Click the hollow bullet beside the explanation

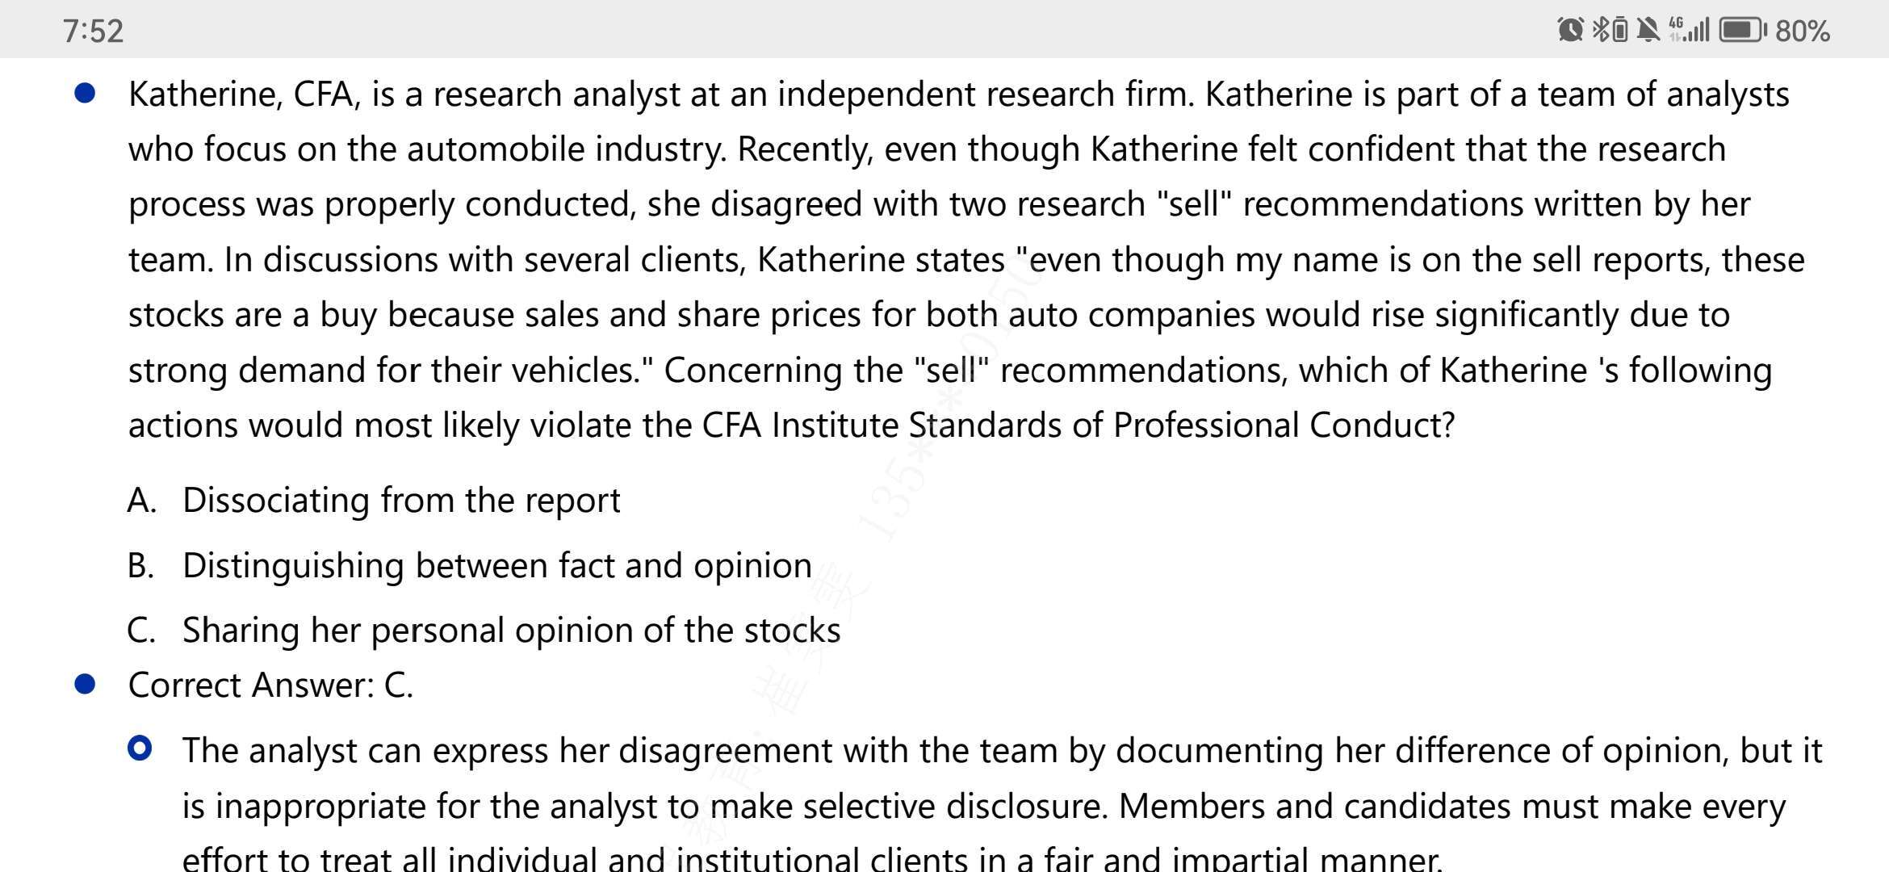pyautogui.click(x=140, y=748)
